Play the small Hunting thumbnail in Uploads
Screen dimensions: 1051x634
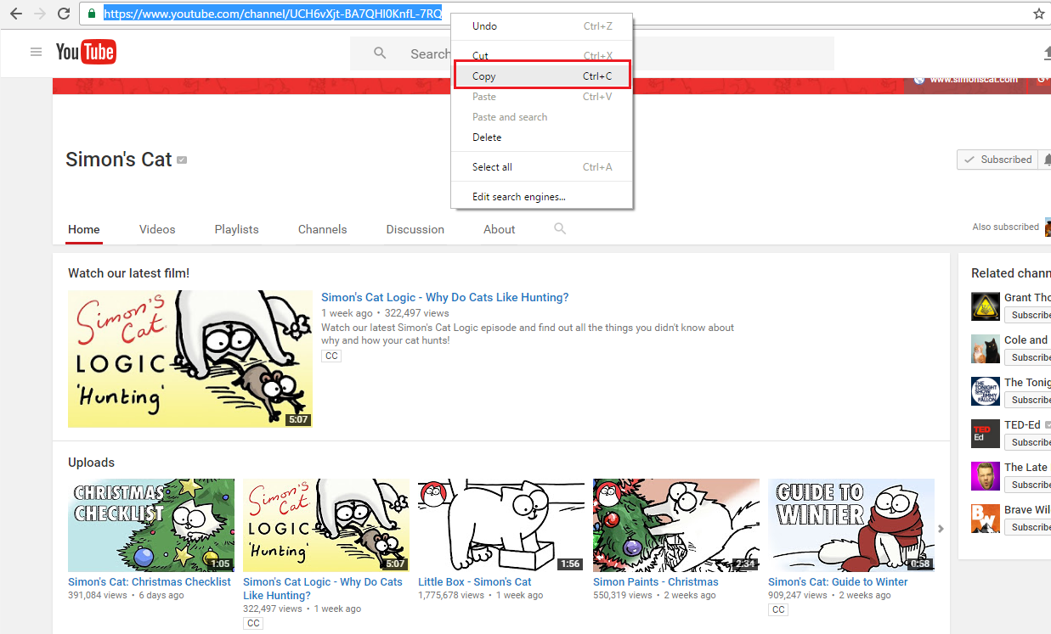point(326,525)
